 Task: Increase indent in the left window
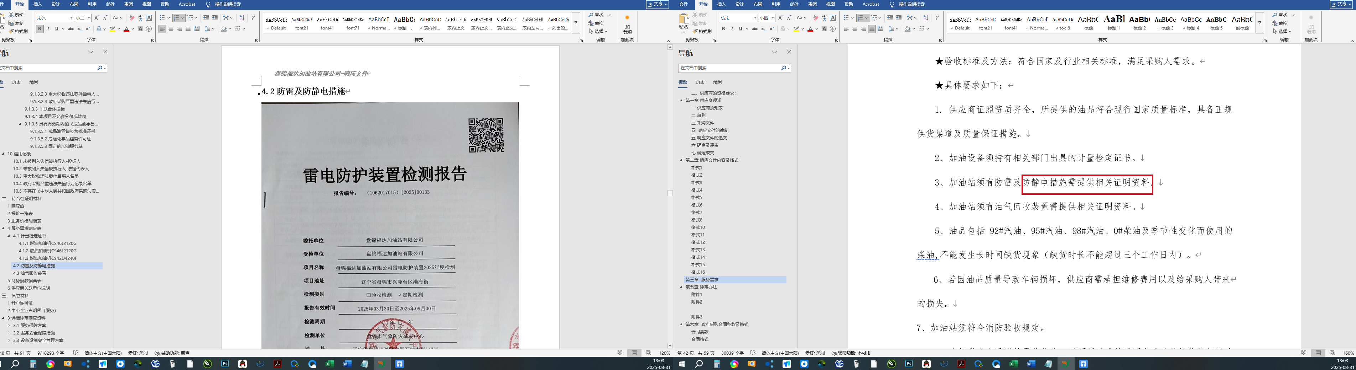215,18
